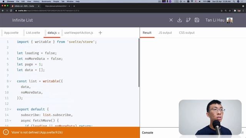This screenshot has width=246, height=138.
Task: Click the Tan Li Hau username
Action: point(215,20)
